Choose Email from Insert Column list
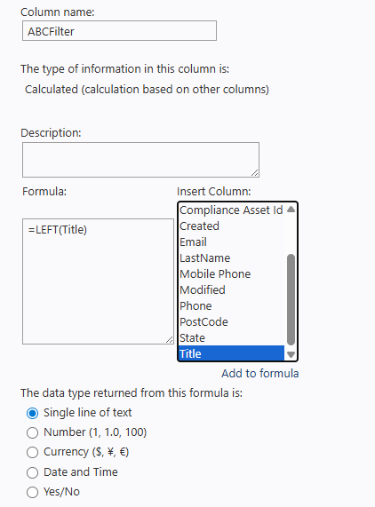375x507 pixels. click(x=231, y=242)
